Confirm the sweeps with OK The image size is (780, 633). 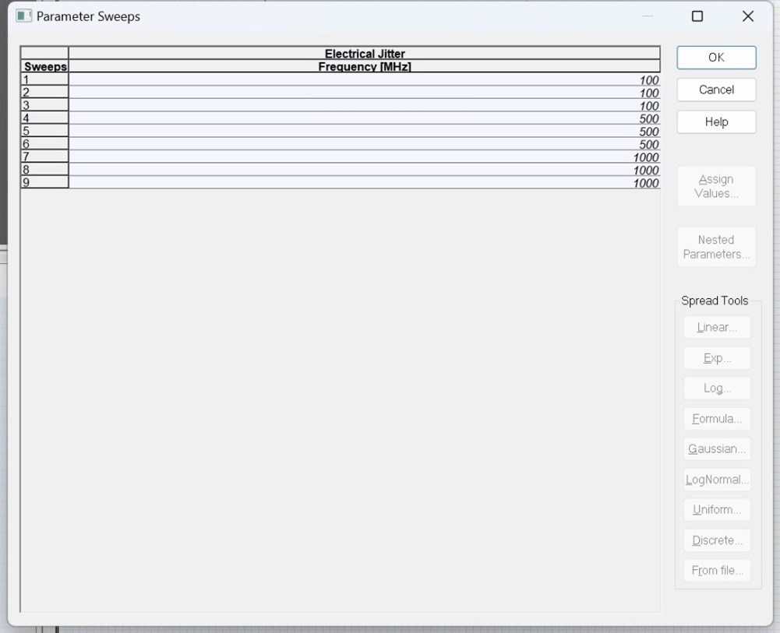(716, 58)
